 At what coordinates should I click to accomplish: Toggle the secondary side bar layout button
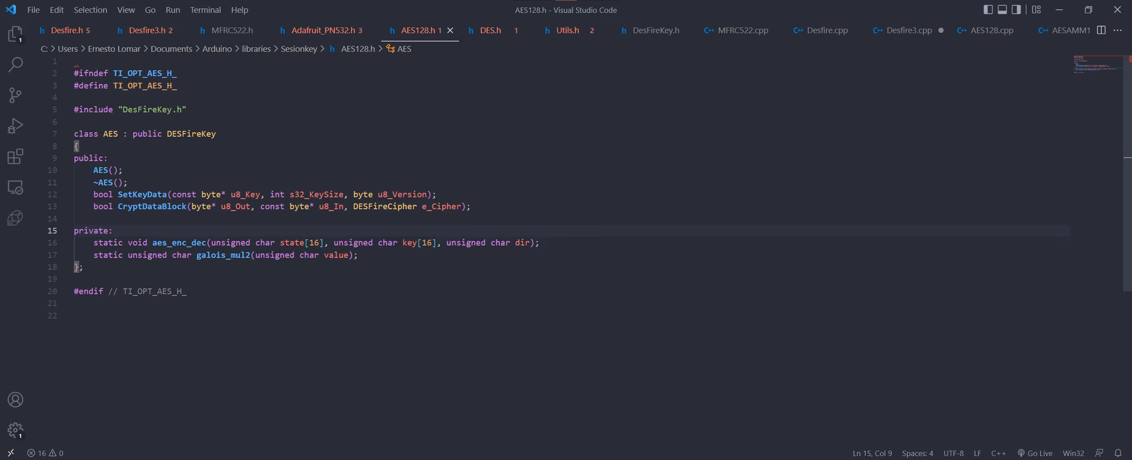(x=1016, y=9)
